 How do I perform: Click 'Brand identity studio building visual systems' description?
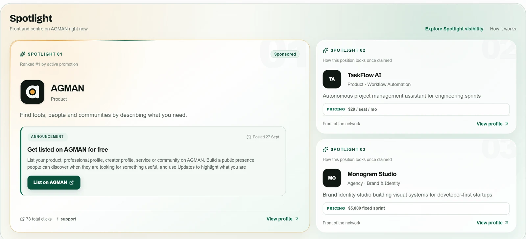point(407,195)
